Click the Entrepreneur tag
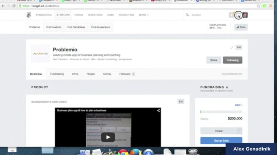Viewport: 277px width, 155px height. click(126, 59)
